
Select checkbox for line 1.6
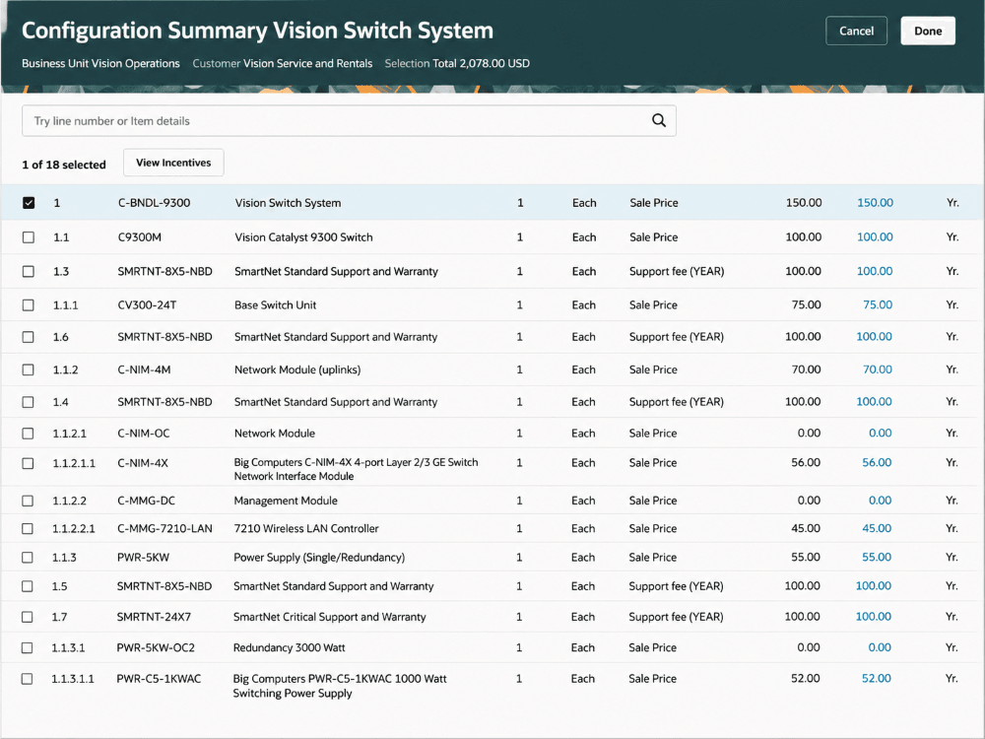coord(29,337)
